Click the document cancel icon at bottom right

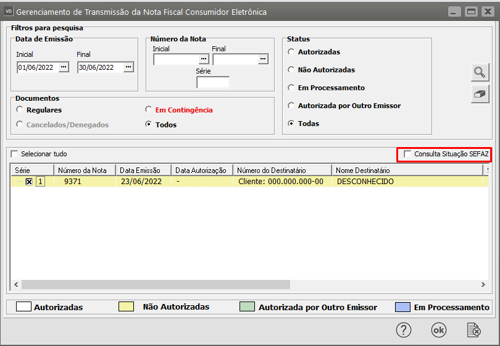click(474, 330)
